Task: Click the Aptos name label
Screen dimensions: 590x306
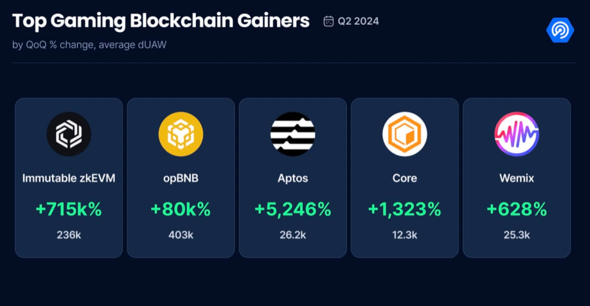Action: point(293,178)
